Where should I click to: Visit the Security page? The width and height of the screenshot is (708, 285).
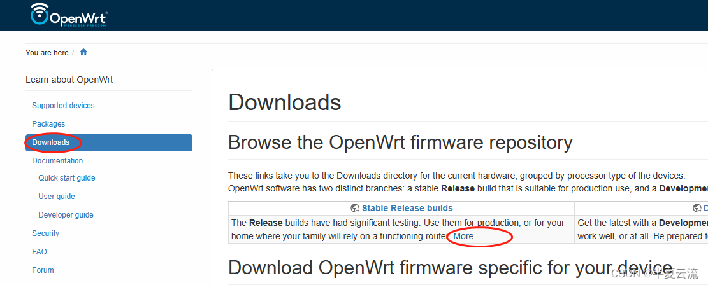click(46, 233)
